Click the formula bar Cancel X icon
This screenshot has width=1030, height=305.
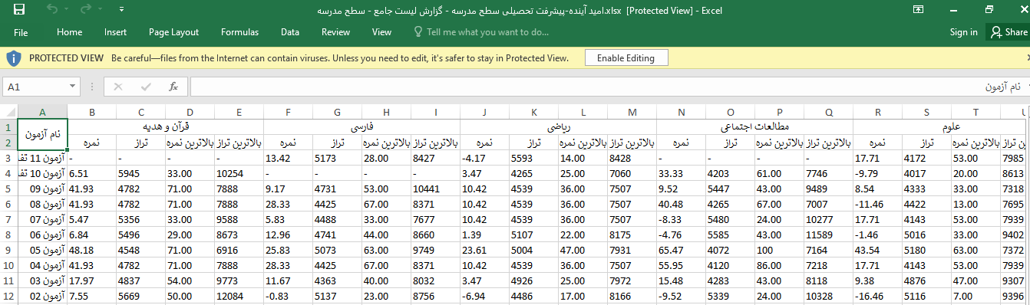pyautogui.click(x=118, y=87)
